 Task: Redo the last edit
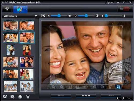pos(102,87)
